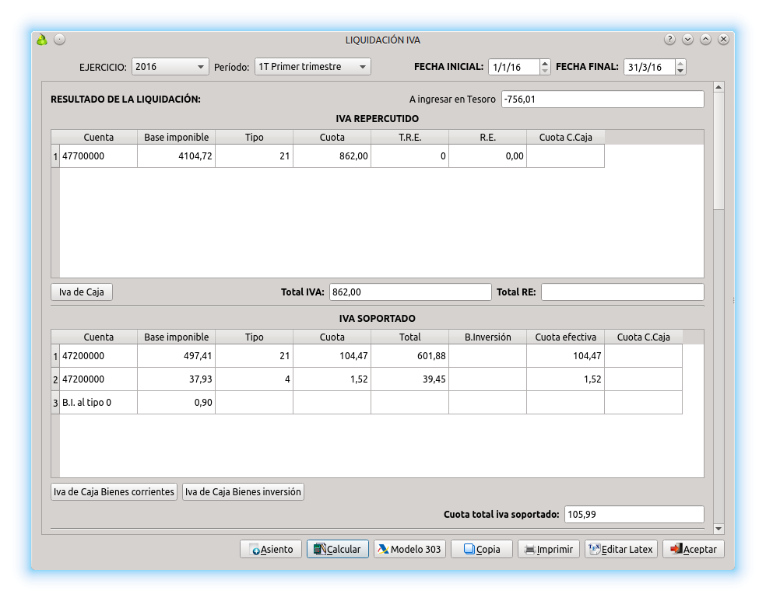The image size is (766, 601).
Task: Click soportado cuota cell 104,47
Action: tap(332, 356)
